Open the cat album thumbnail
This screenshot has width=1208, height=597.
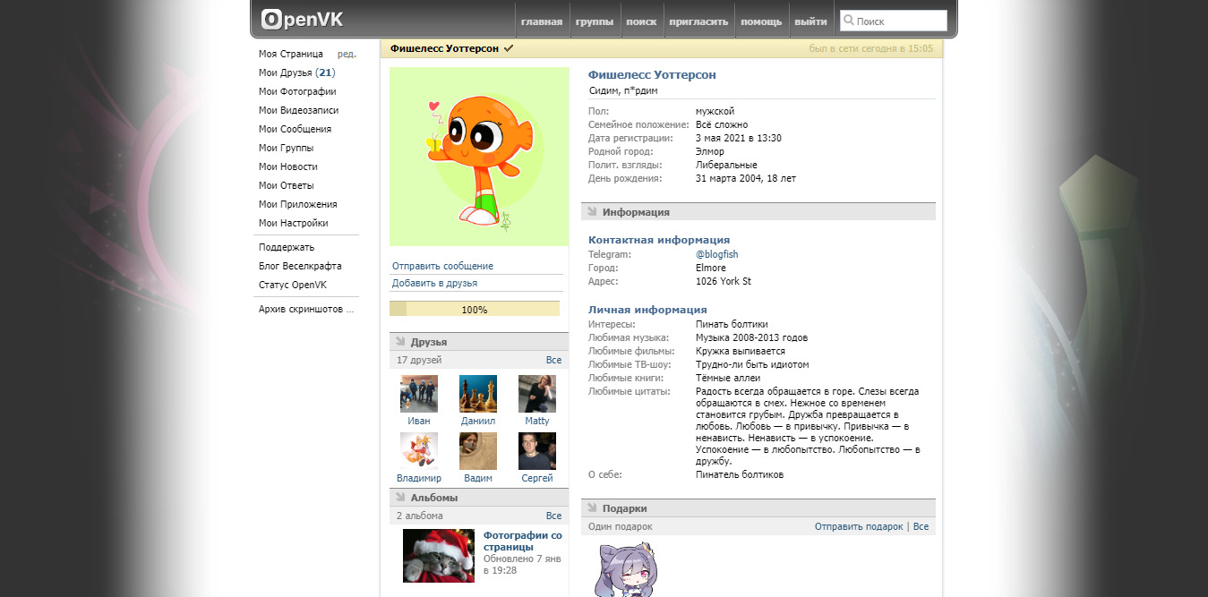(x=439, y=556)
